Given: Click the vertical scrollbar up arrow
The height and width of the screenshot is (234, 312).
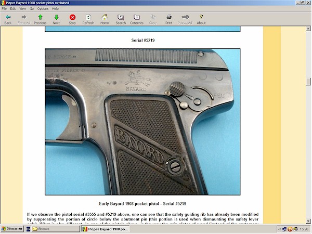Looking at the screenshot, I should pos(308,29).
